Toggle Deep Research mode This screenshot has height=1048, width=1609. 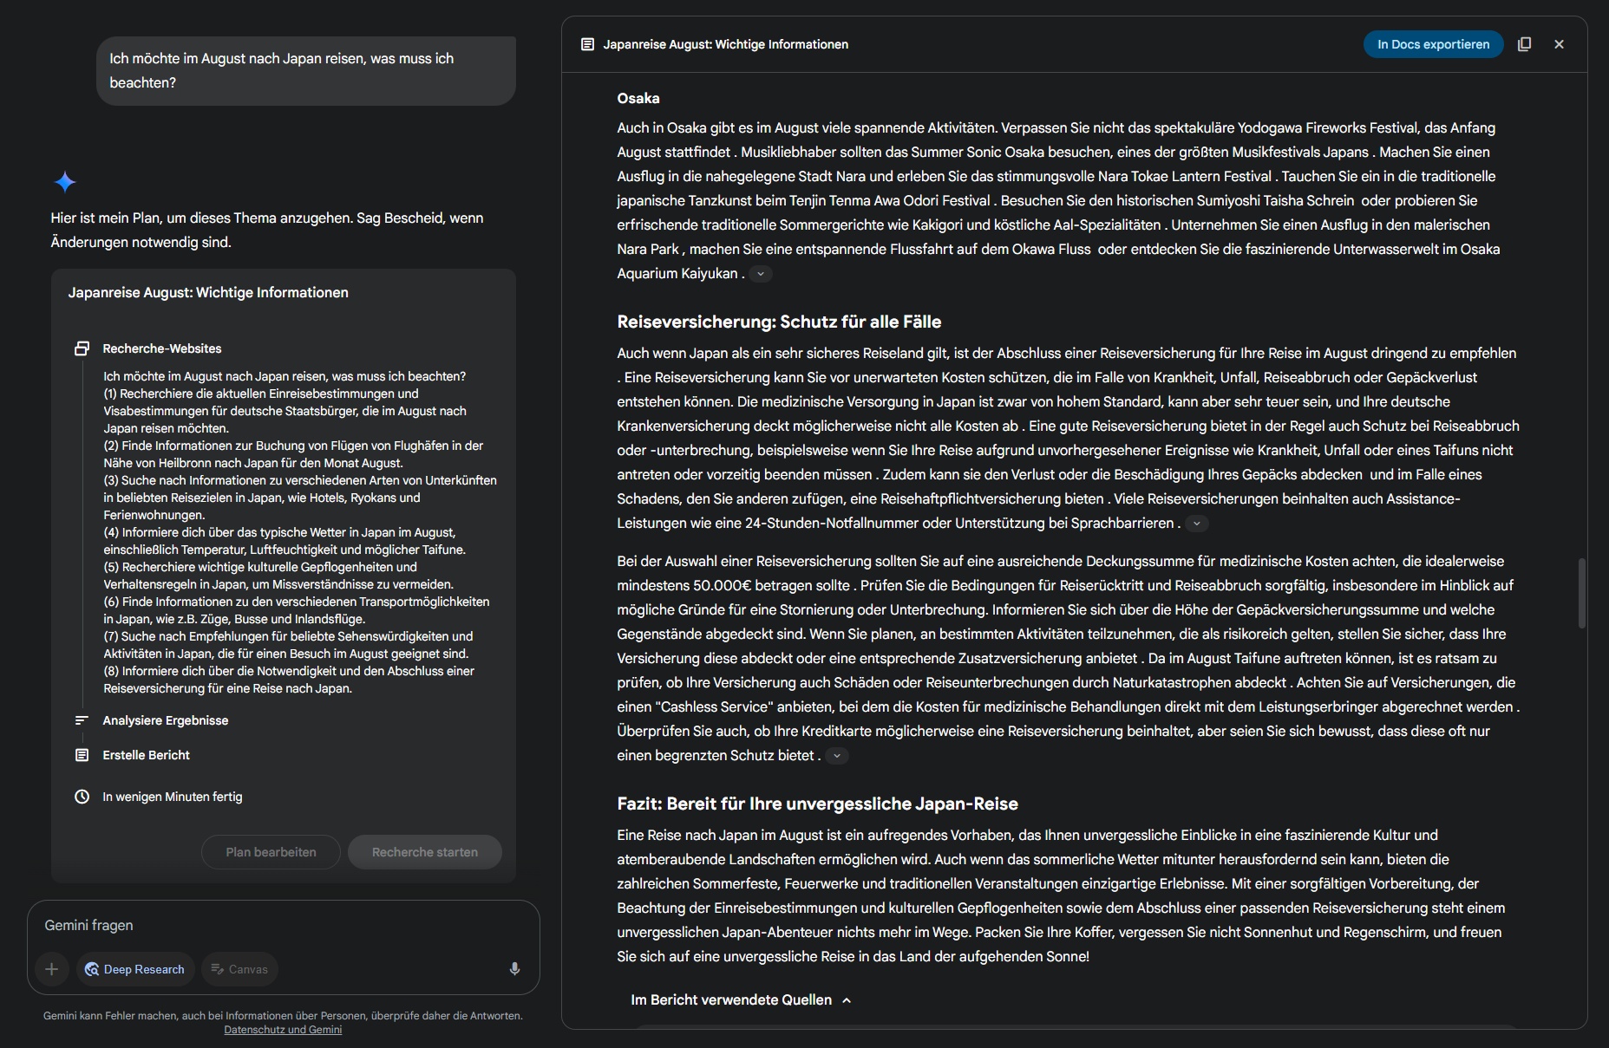click(135, 969)
